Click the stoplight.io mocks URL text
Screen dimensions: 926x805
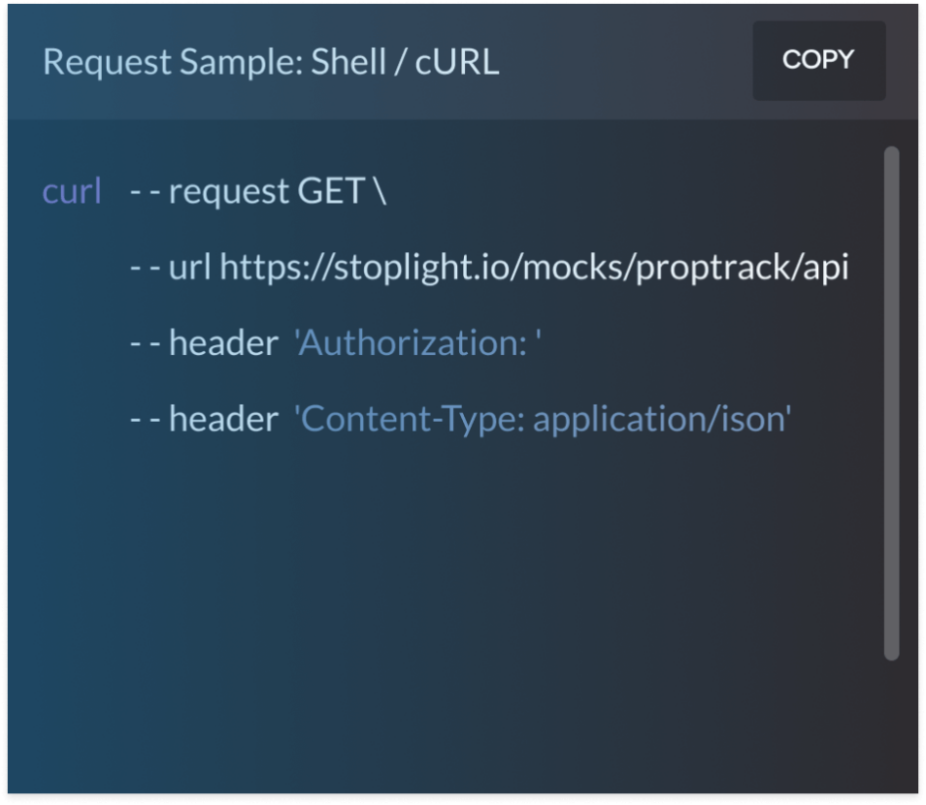(x=535, y=268)
